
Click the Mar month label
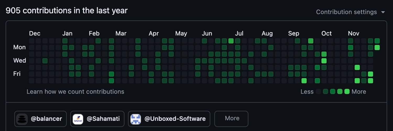click(x=121, y=34)
